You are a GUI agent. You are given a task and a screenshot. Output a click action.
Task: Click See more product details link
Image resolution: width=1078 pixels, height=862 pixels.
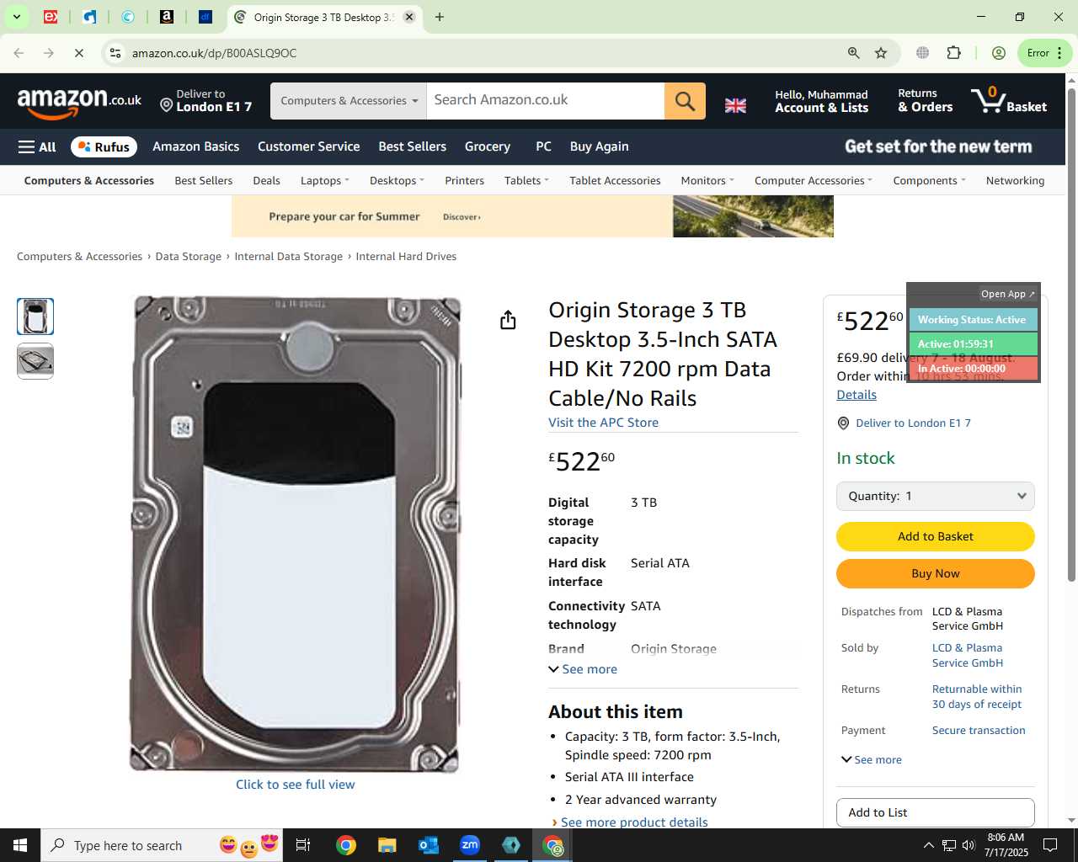coord(634,822)
